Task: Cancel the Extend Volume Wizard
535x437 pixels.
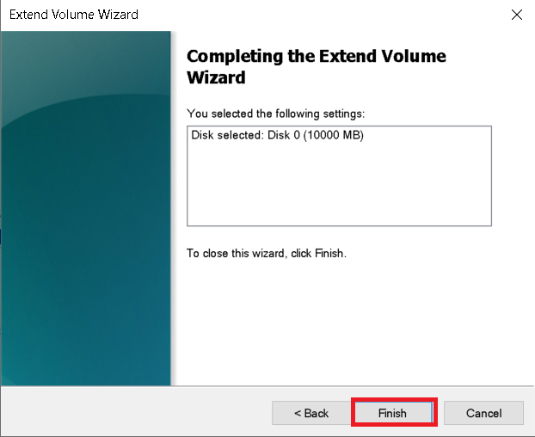Action: 483,413
